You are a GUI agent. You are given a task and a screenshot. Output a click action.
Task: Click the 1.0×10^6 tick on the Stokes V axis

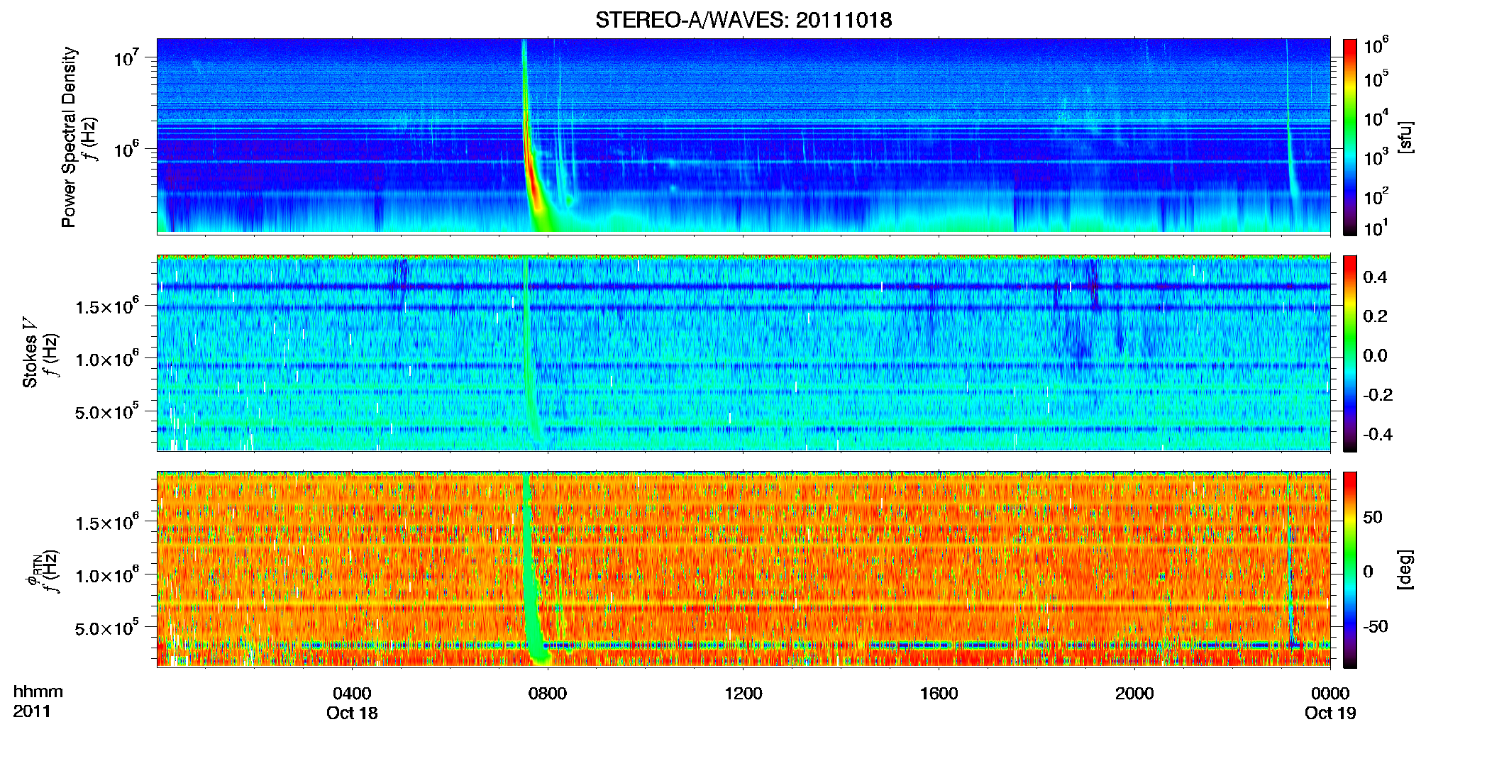point(106,359)
